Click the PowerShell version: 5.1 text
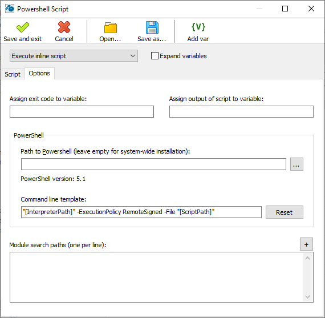 pos(53,179)
